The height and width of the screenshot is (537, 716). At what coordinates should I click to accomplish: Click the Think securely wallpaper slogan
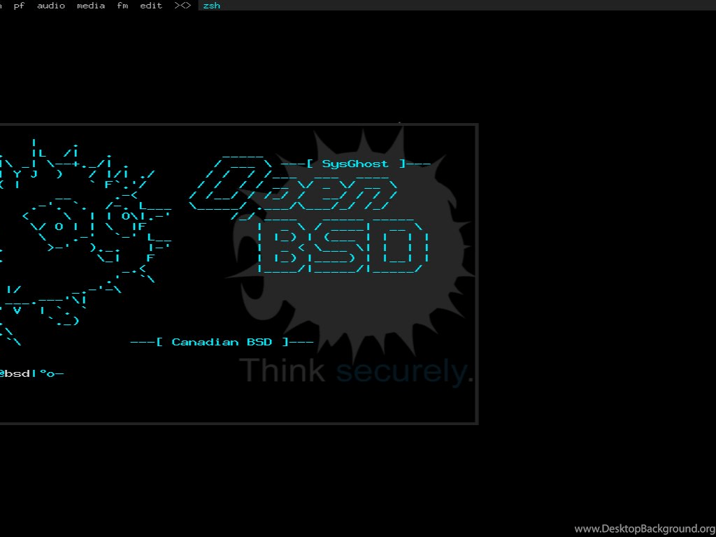355,371
